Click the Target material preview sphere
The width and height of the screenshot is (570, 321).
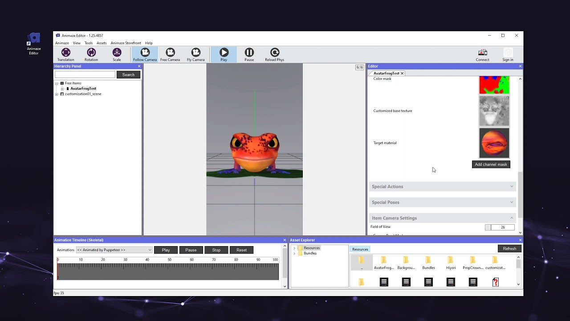tap(494, 143)
